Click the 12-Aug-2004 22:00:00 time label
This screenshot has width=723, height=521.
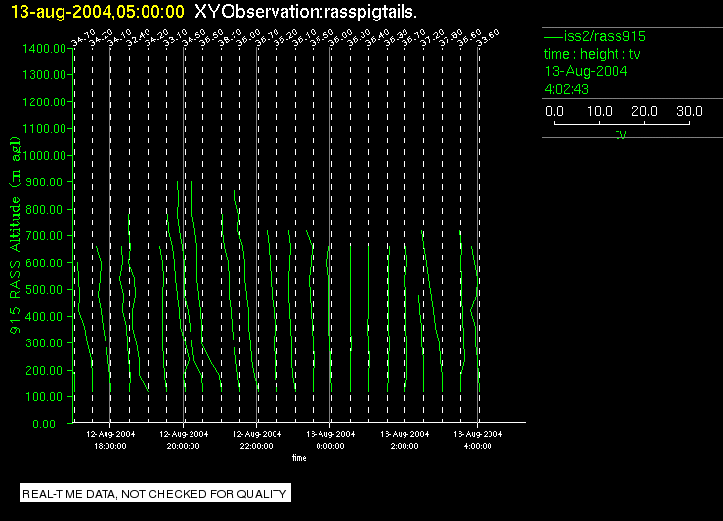[257, 440]
